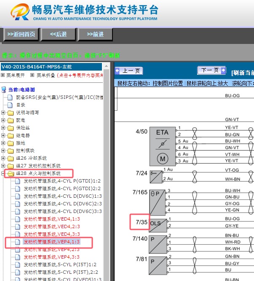
Task: Click the VED4,3:3 page icon
Action: click(18, 234)
